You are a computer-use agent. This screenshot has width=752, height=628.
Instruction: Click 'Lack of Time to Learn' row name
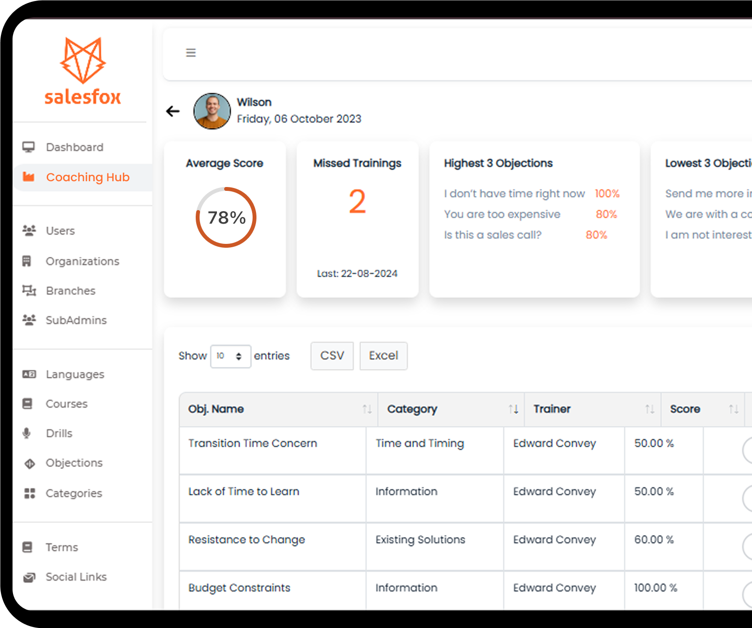tap(244, 491)
